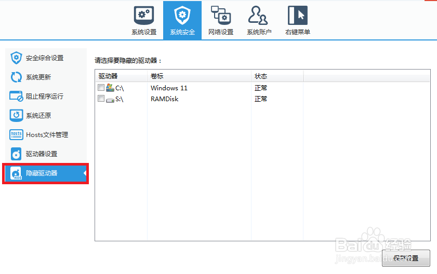437x274 pixels.
Task: Select the RAMDisk volume label
Action: point(164,99)
